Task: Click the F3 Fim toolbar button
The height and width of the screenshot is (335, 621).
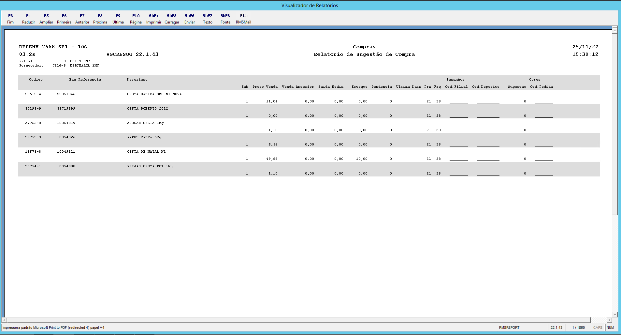Action: coord(10,19)
